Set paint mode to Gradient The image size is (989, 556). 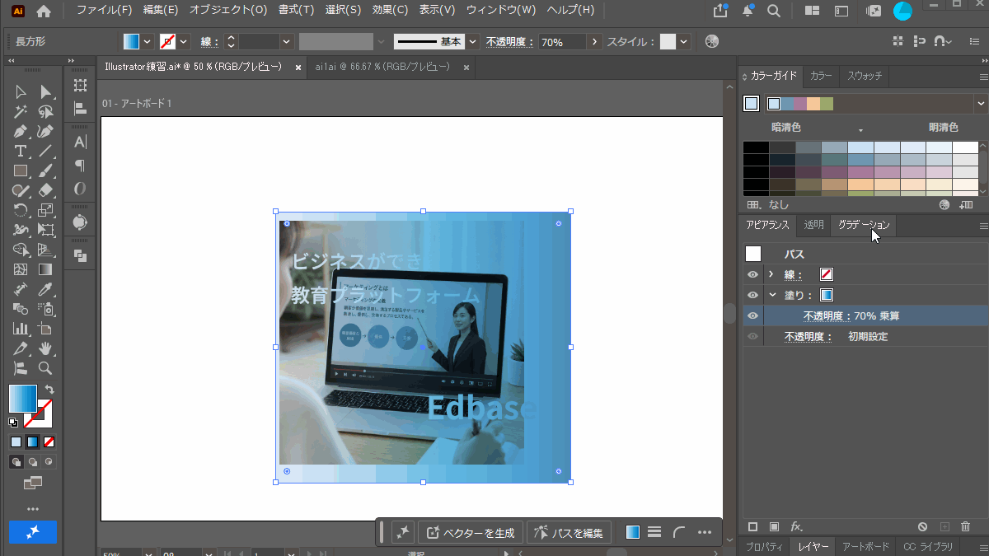pyautogui.click(x=33, y=442)
